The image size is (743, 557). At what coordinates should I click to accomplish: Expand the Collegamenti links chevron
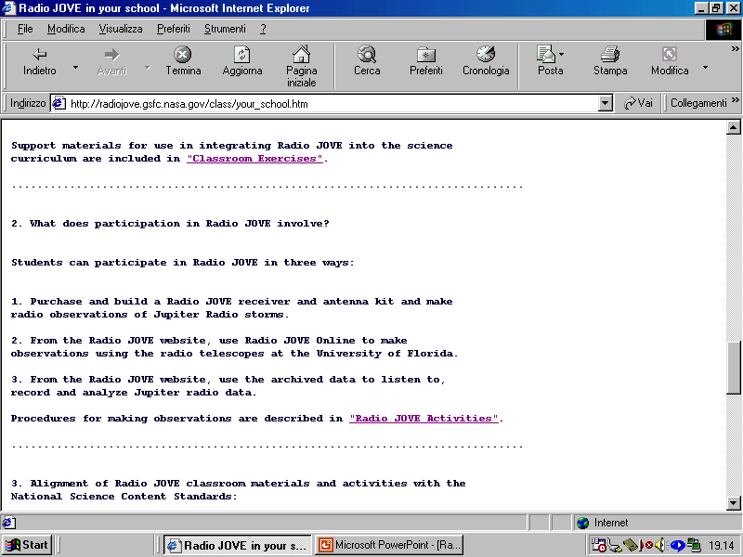736,102
